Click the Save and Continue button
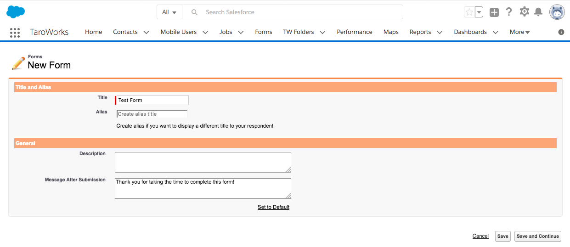Screen dimensions: 570x247 (538, 236)
